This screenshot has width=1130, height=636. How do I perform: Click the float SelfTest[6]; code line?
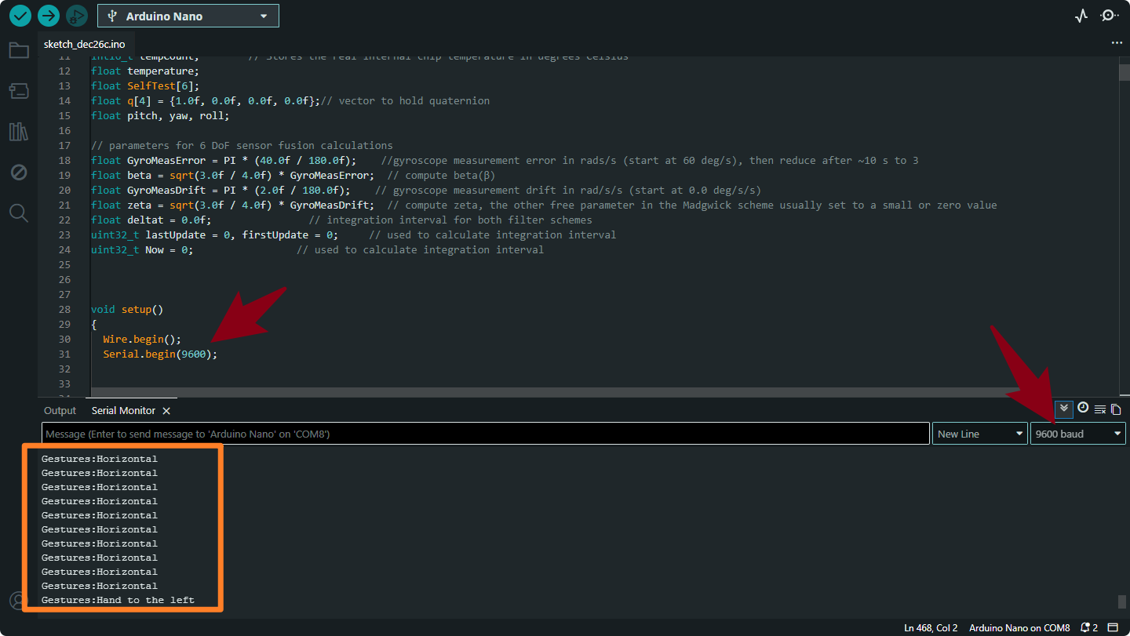(145, 86)
